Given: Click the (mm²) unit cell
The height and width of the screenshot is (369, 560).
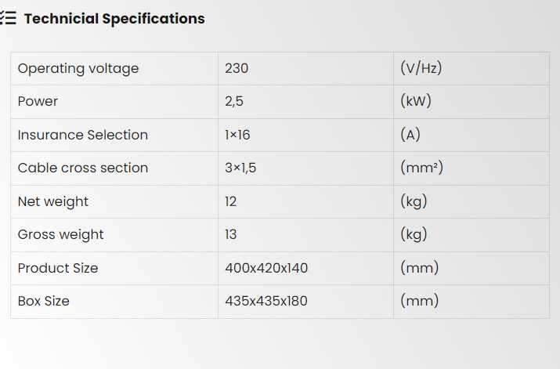Looking at the screenshot, I should coord(421,168).
